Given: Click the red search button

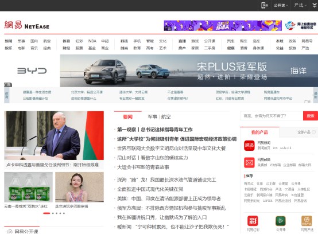Looking at the screenshot, I should point(311,116).
